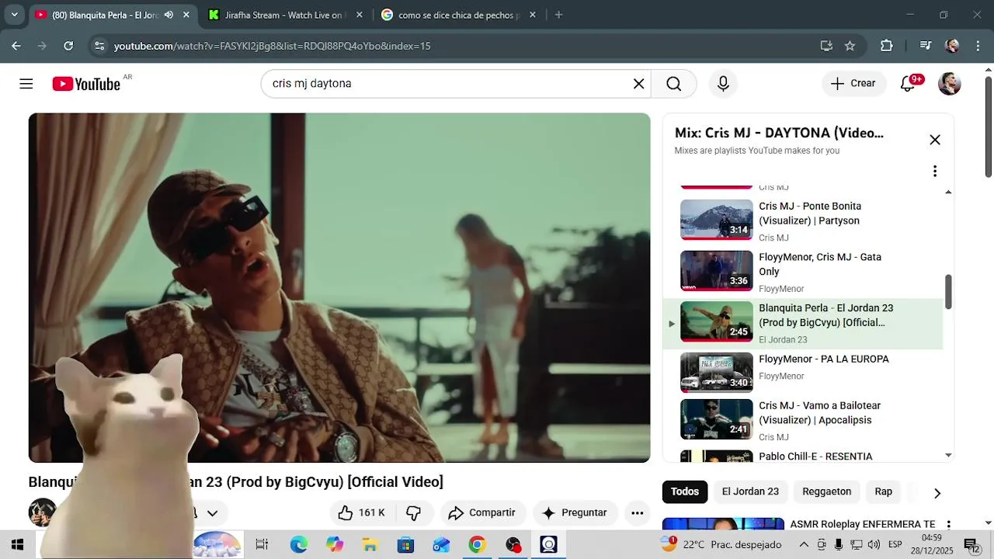This screenshot has width=994, height=559.
Task: Click the video player area
Action: (339, 287)
